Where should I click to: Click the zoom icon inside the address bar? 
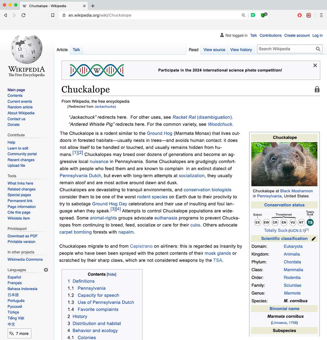point(243,15)
